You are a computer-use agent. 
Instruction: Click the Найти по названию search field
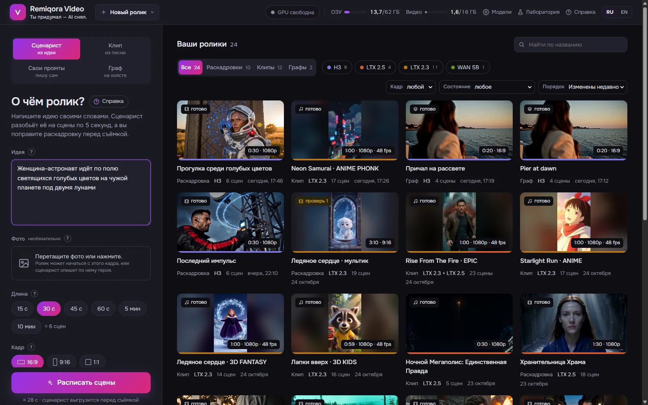pyautogui.click(x=571, y=45)
